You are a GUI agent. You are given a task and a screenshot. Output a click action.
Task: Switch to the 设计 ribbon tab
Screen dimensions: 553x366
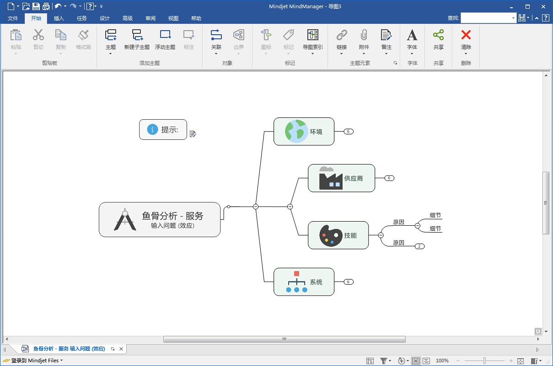click(104, 18)
